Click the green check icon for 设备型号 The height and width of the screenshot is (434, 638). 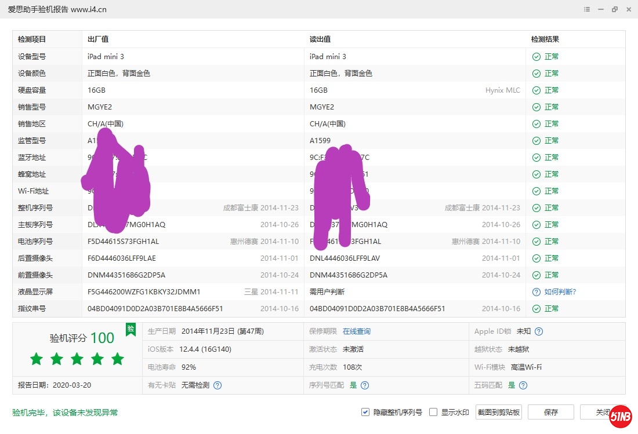tap(536, 57)
